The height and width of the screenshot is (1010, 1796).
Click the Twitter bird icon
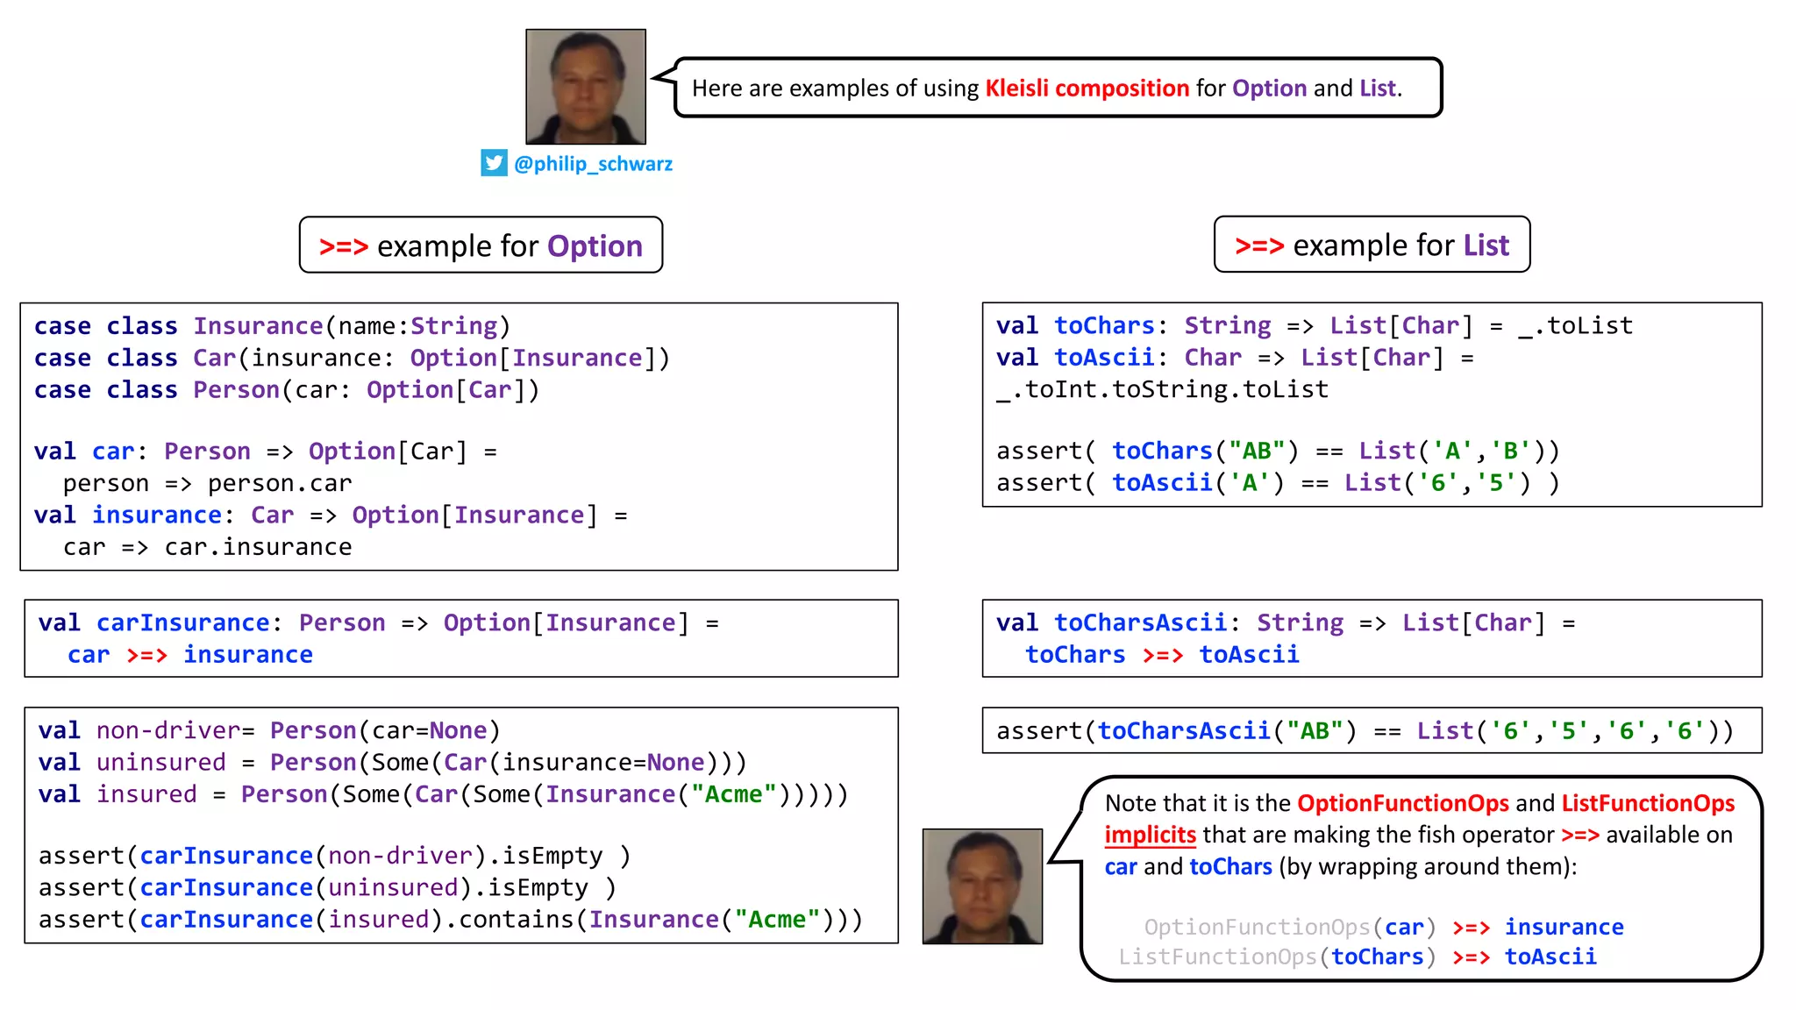click(x=494, y=163)
